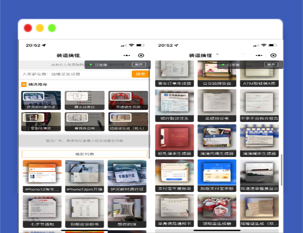Open the 婚礼请柬生成器 card
The image size is (303, 233).
point(174,140)
